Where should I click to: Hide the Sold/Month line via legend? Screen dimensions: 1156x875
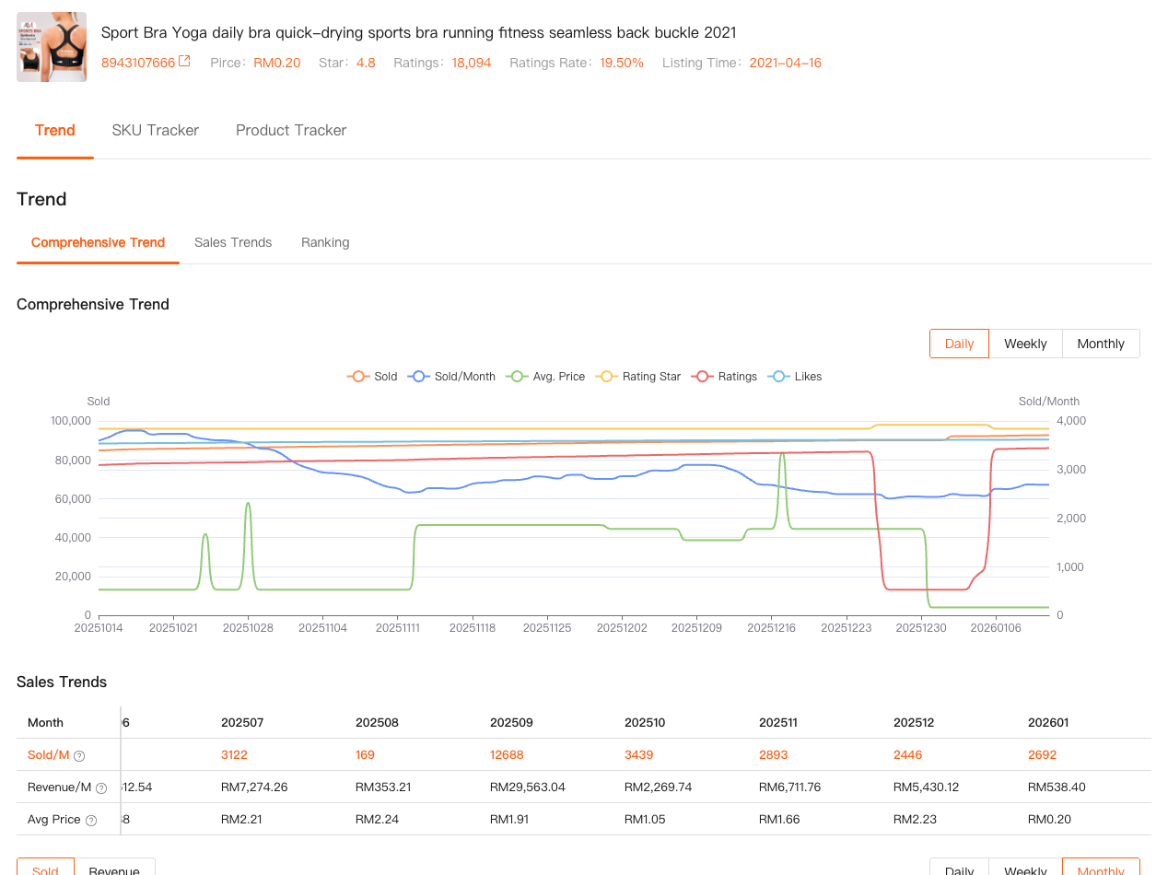[x=452, y=377]
